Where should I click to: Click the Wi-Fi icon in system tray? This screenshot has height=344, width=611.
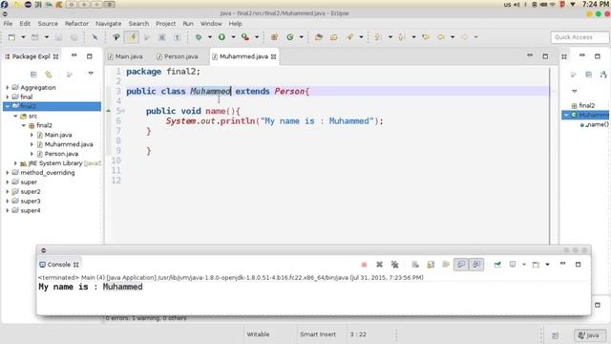point(553,5)
